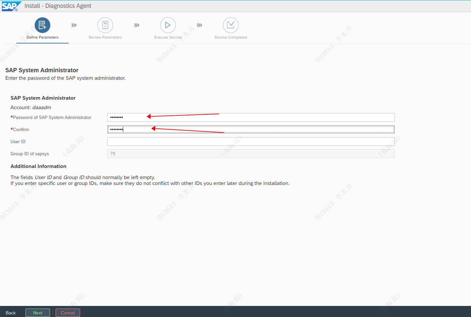Select the Service Completed step icon
Screen dimensions: 471x317
[x=231, y=25]
